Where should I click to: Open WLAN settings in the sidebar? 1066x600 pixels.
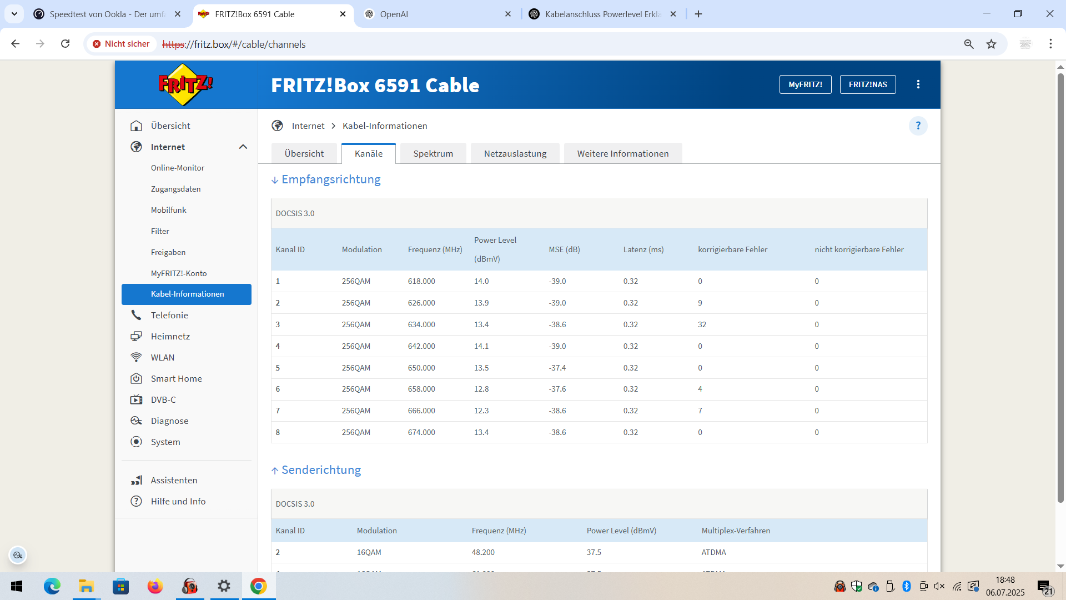coord(162,357)
